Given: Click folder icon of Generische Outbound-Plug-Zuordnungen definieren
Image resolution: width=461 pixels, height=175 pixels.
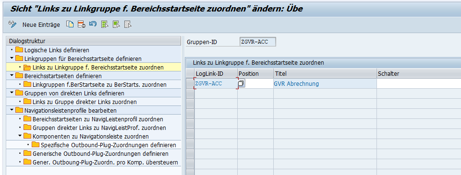Looking at the screenshot, I should [x=27, y=153].
